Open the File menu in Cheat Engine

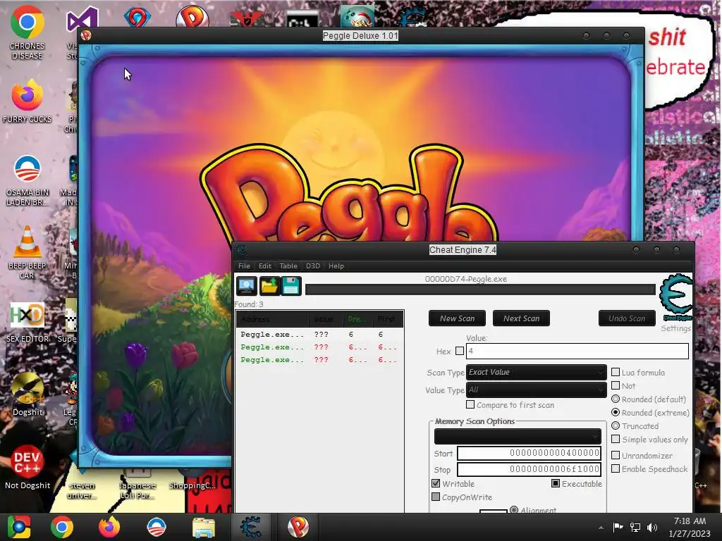[244, 266]
